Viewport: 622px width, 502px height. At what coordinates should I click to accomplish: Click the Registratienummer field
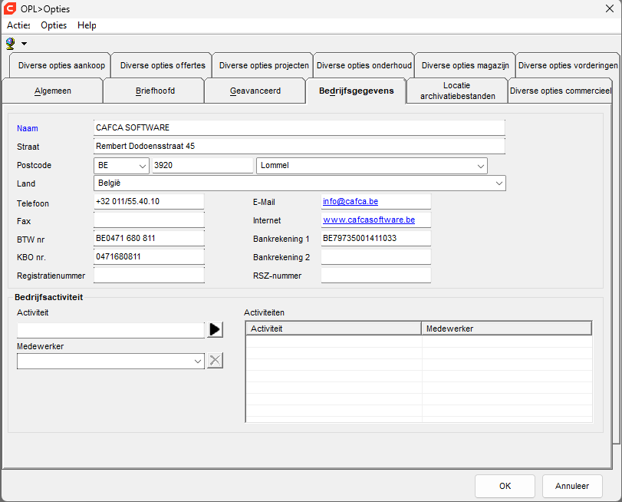149,276
